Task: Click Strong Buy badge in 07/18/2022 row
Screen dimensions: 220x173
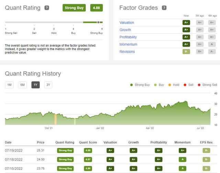Action: pyautogui.click(x=65, y=159)
